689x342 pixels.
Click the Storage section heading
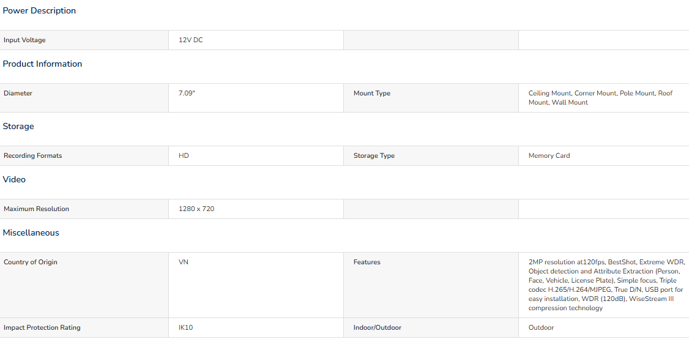[x=18, y=126]
